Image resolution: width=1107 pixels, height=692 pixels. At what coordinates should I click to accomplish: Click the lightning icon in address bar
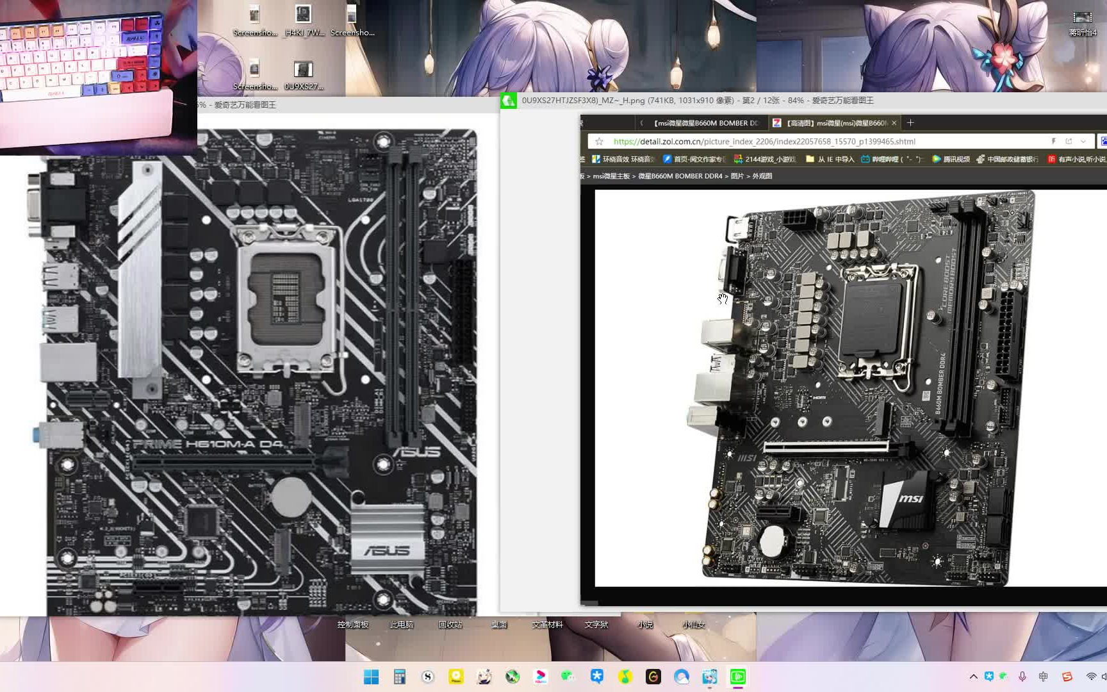[x=1053, y=141]
